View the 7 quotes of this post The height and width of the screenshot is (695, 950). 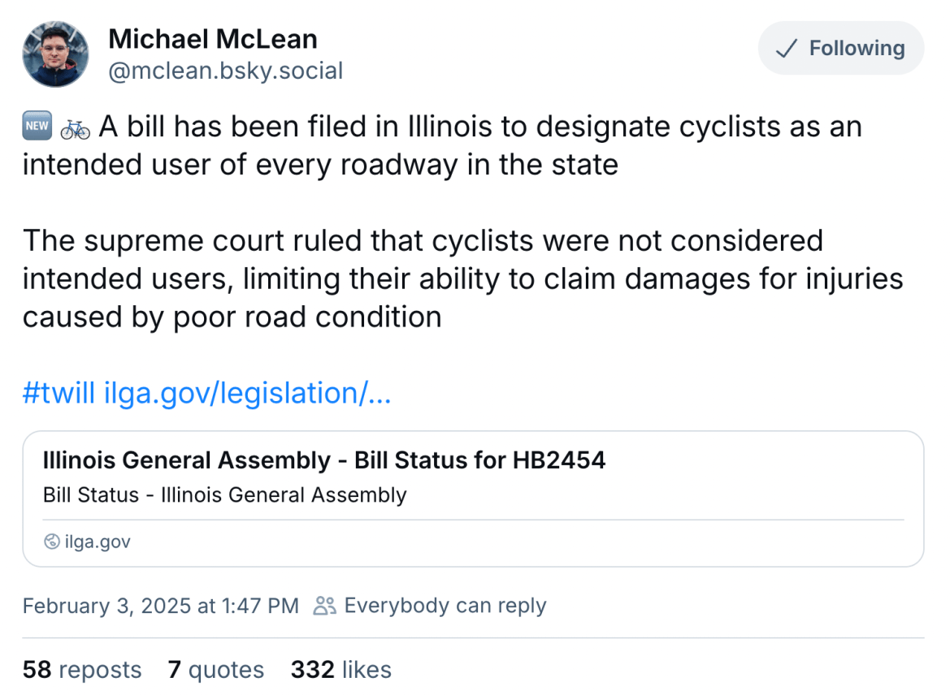click(215, 669)
